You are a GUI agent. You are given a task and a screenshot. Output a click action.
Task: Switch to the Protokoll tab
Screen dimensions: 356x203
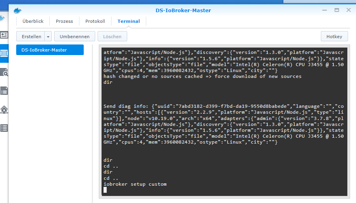[x=95, y=21]
